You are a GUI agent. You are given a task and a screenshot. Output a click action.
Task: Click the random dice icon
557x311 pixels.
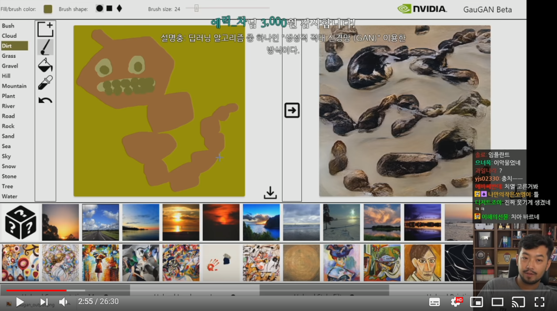pyautogui.click(x=20, y=222)
